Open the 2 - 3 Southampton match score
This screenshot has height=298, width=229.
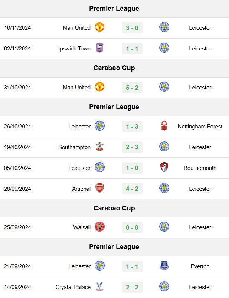[x=132, y=147]
